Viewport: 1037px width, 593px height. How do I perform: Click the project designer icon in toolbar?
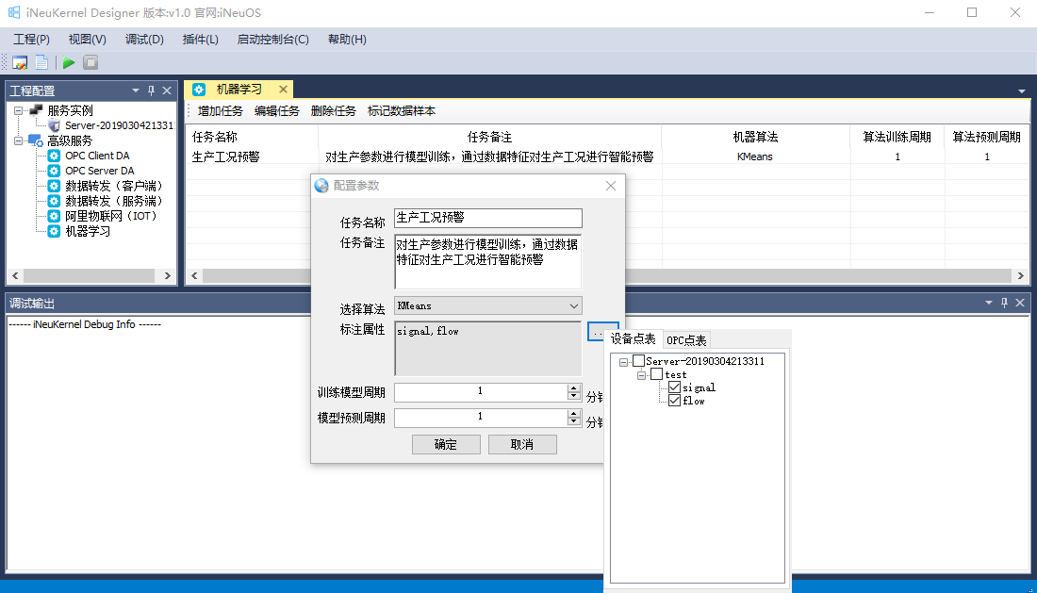[20, 63]
